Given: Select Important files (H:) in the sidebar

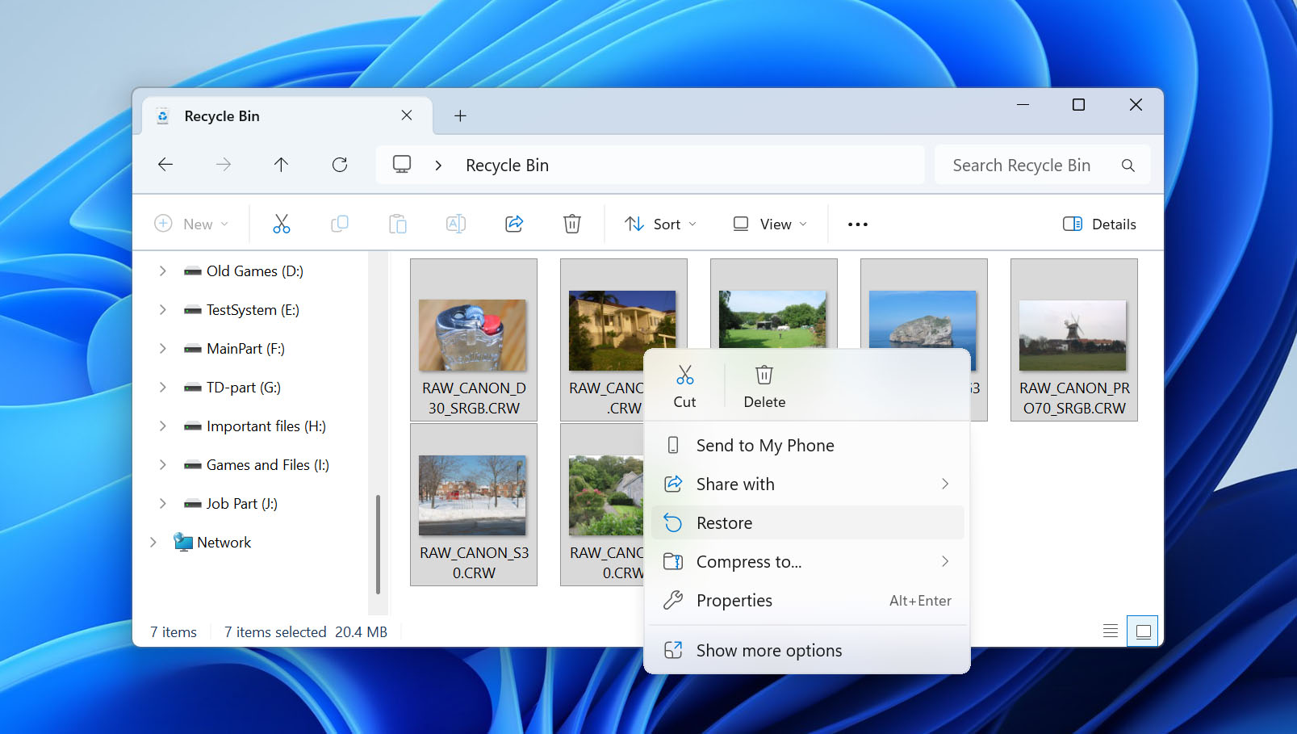Looking at the screenshot, I should (x=266, y=426).
